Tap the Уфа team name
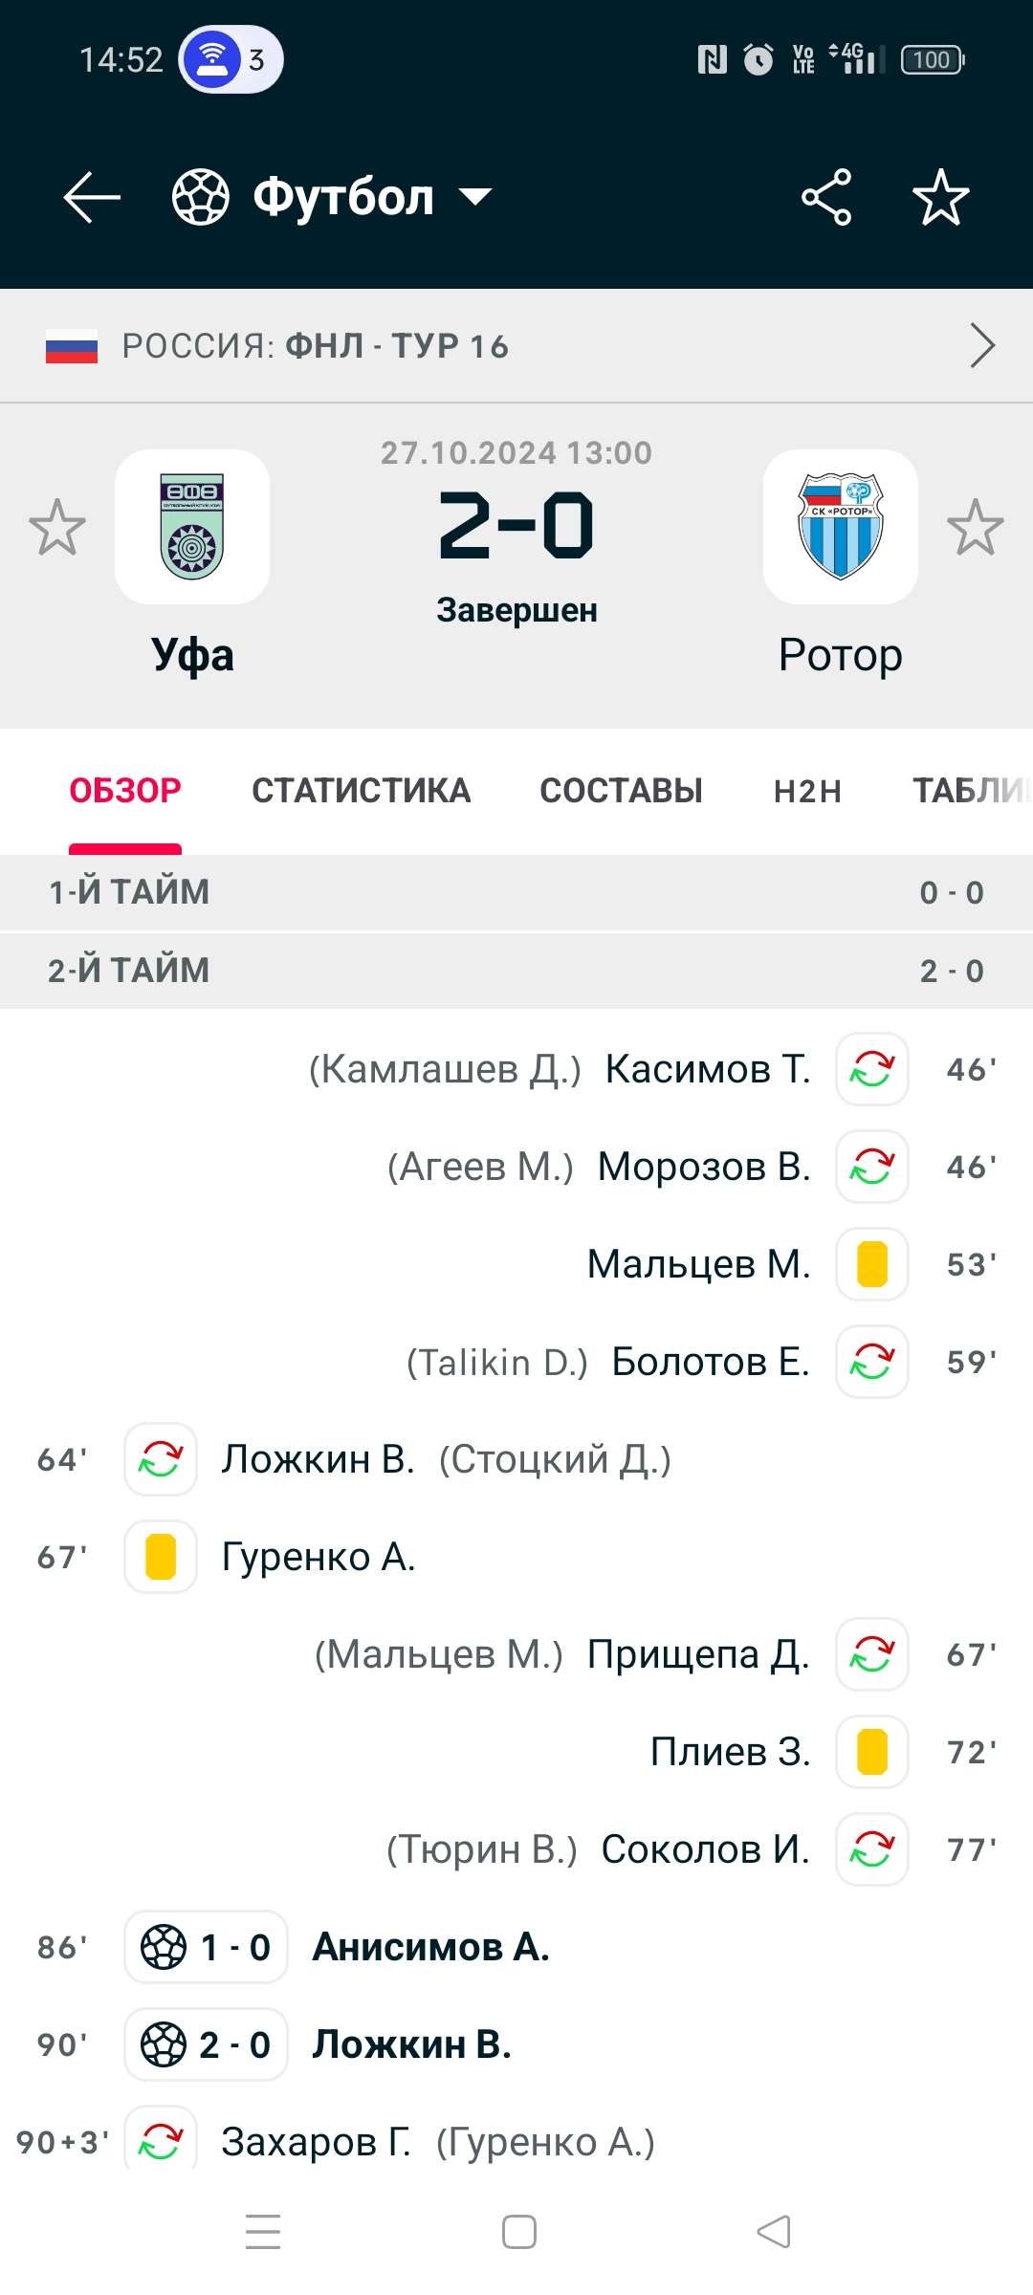1033x2295 pixels. (x=192, y=656)
